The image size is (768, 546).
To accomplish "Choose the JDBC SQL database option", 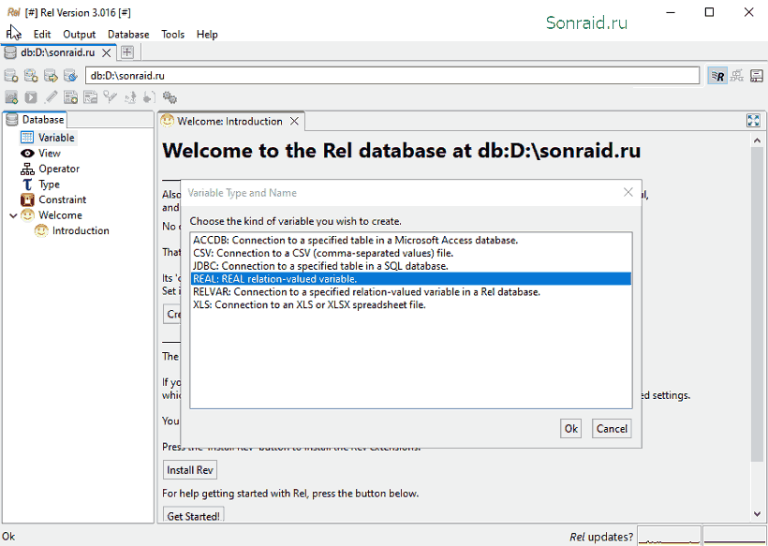I will pyautogui.click(x=411, y=266).
